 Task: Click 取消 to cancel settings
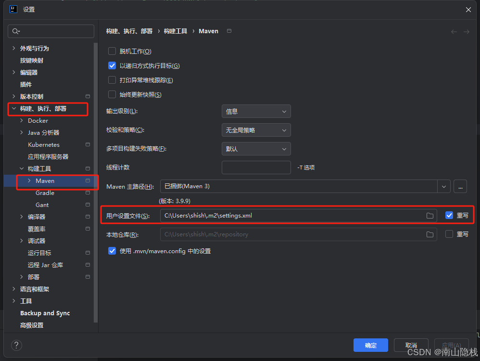pyautogui.click(x=411, y=346)
